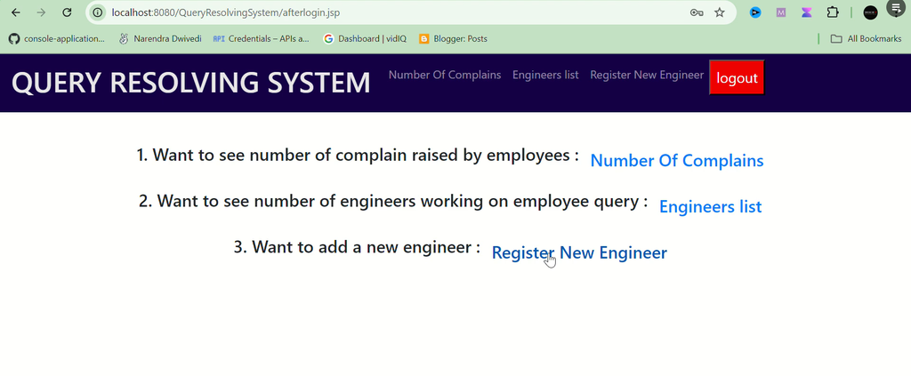
Task: Open the Credentials – APIs bookmark
Action: 261,39
